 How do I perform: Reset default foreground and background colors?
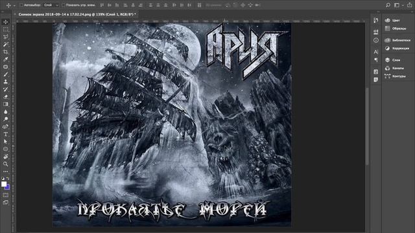[x=3, y=179]
